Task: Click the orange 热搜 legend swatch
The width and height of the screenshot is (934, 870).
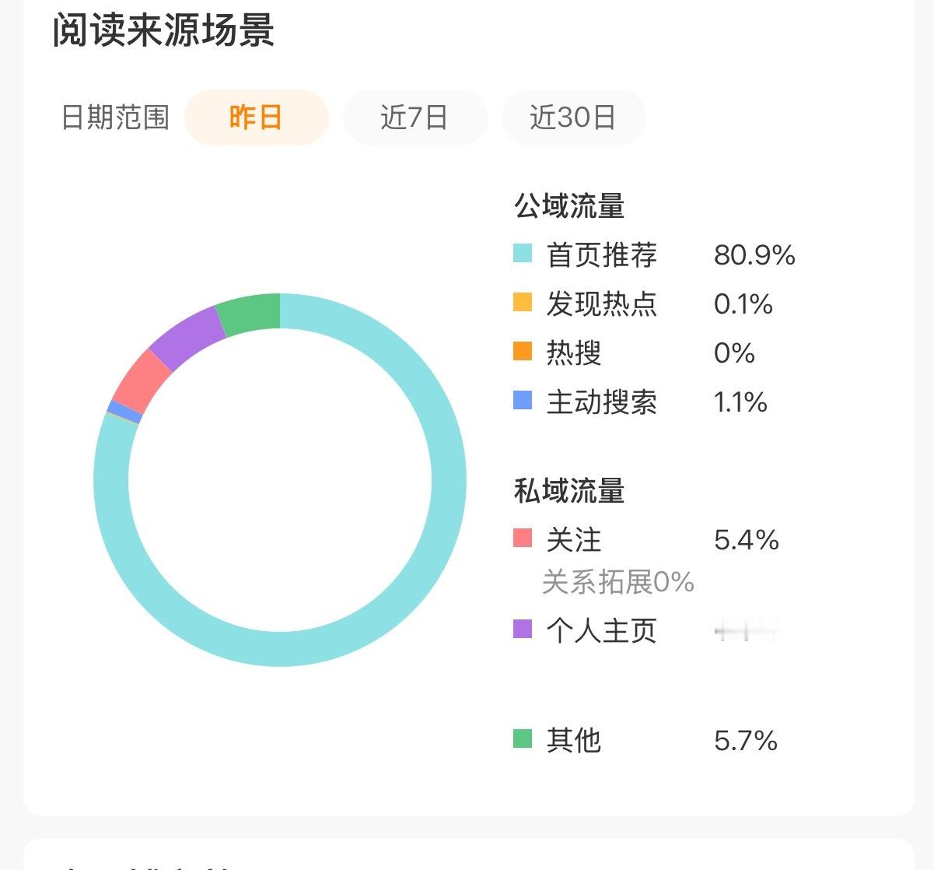Action: 523,351
